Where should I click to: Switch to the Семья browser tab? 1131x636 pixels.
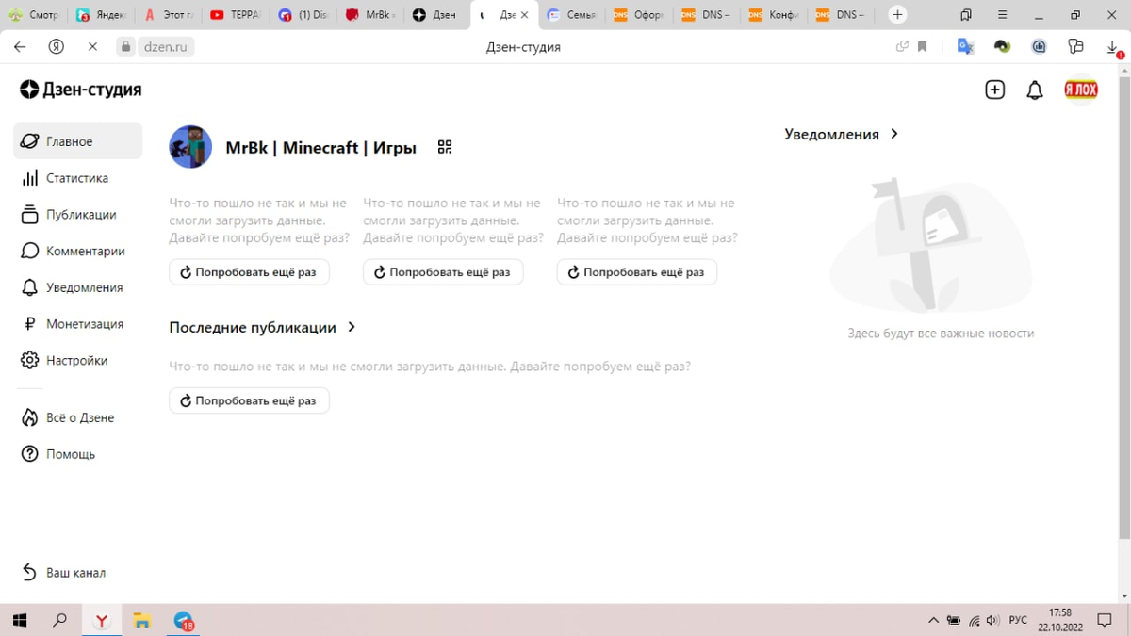(573, 15)
